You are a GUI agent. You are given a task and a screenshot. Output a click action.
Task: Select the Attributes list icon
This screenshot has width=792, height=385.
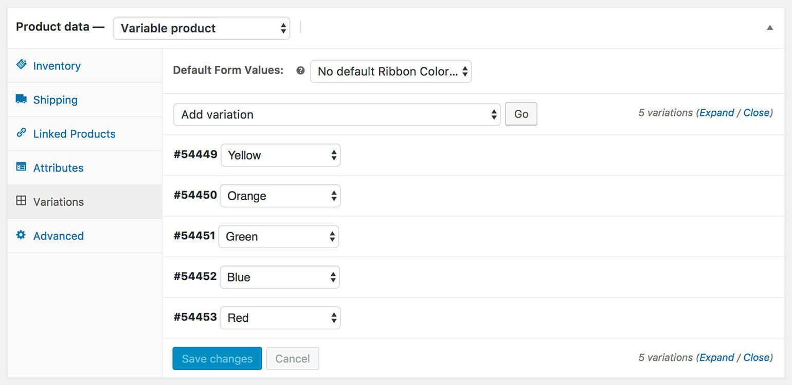(21, 167)
